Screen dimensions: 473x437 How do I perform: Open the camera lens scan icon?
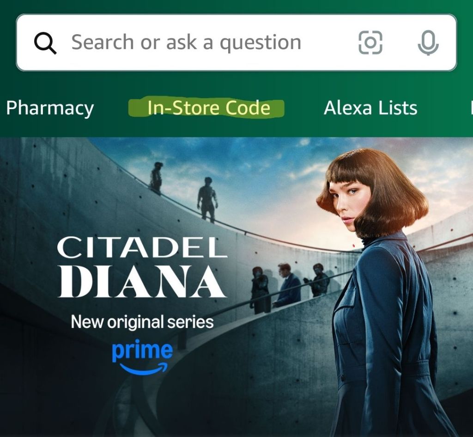pos(370,43)
